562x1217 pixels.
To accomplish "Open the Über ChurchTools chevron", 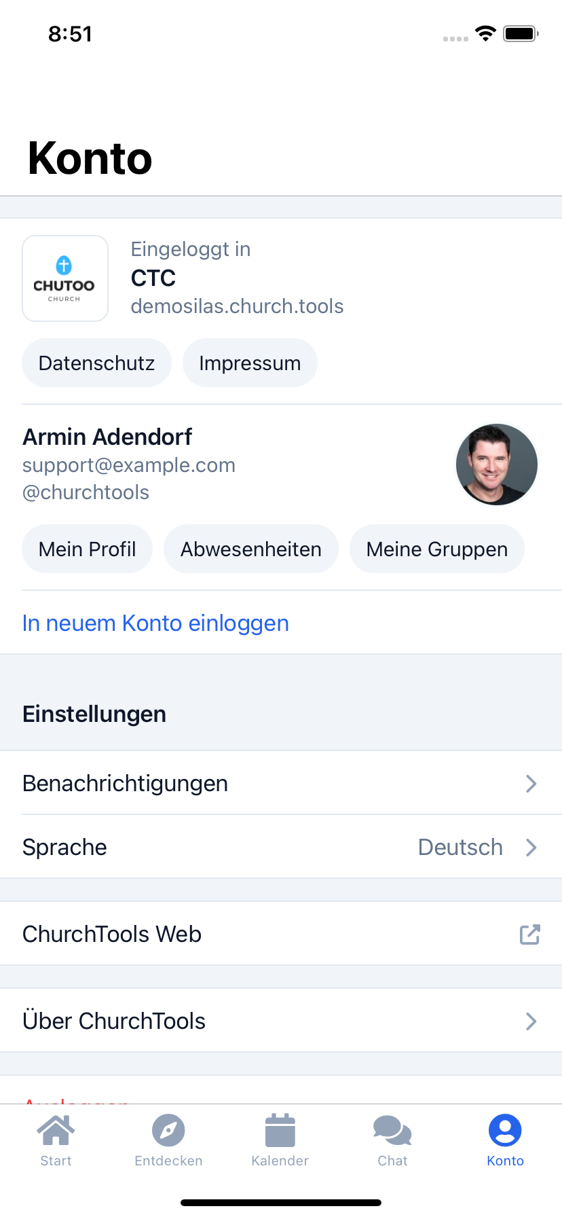I will [531, 1021].
